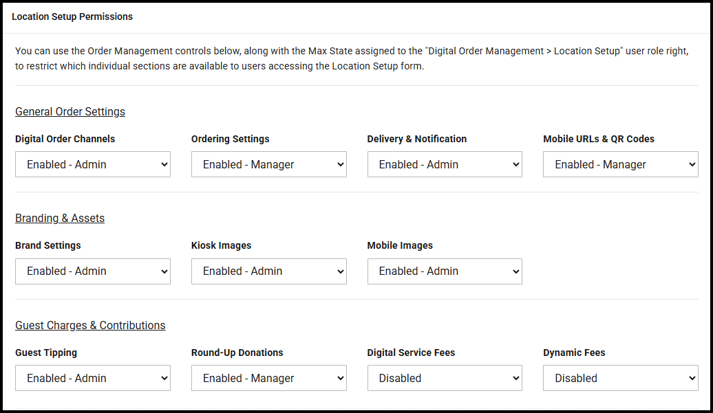713x413 pixels.
Task: Click the Location Setup Permissions panel title
Action: [72, 16]
